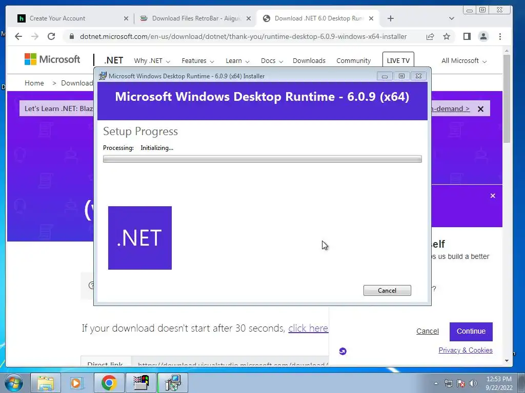Click Chrome icon in taskbar
The height and width of the screenshot is (393, 525).
(109, 383)
